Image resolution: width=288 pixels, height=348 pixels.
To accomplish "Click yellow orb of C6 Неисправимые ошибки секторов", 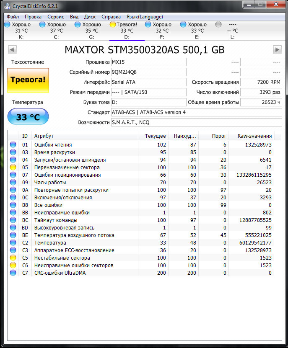I will click(x=13, y=265).
